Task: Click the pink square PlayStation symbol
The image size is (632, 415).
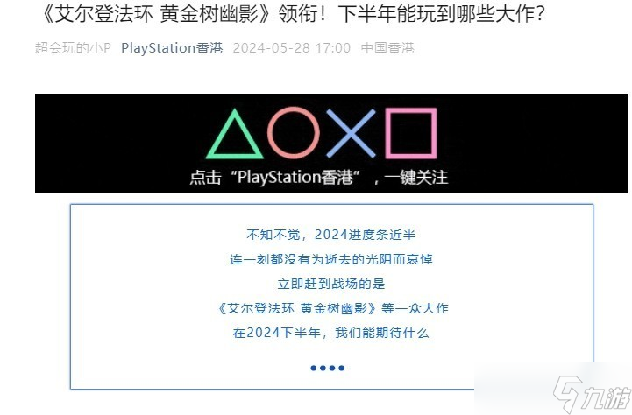Action: pyautogui.click(x=411, y=133)
